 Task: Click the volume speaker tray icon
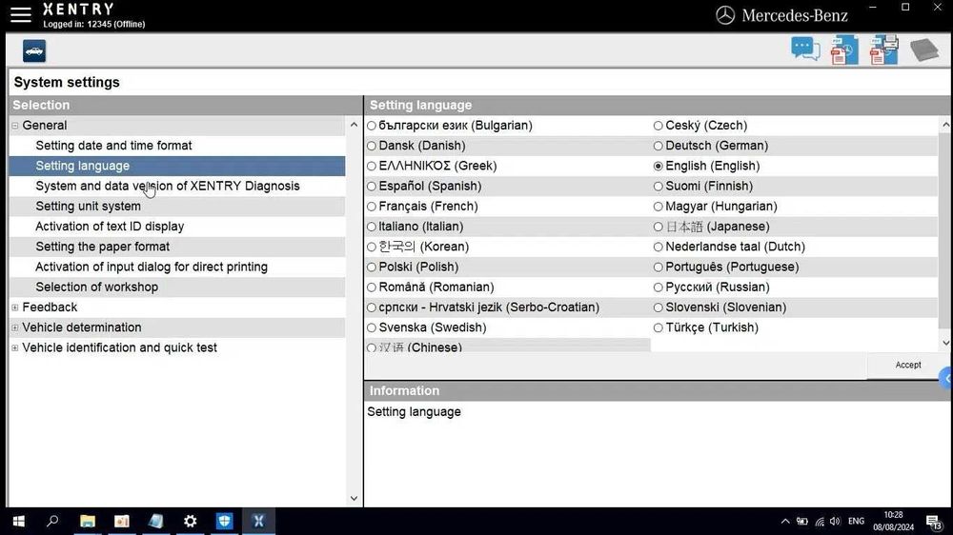tap(835, 521)
